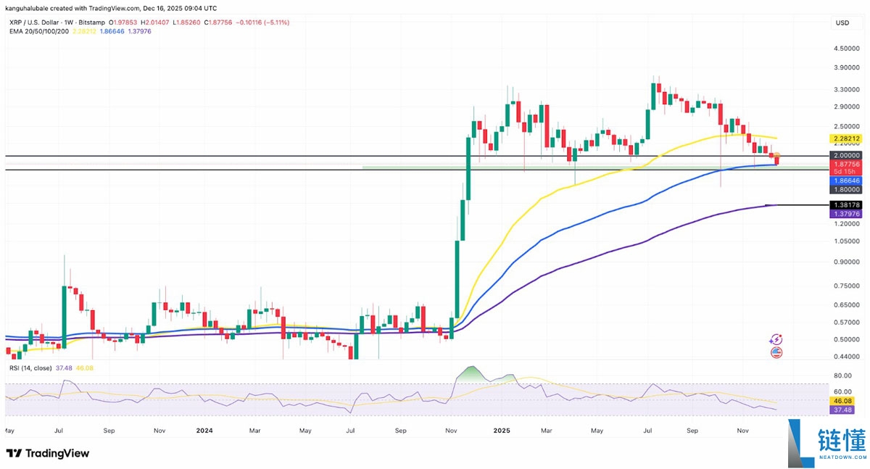Click the 60.00 RSI axis label
Screen dimensions: 870x469
click(x=842, y=391)
